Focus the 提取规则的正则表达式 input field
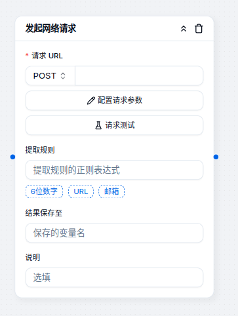This screenshot has height=316, width=238. tap(114, 170)
